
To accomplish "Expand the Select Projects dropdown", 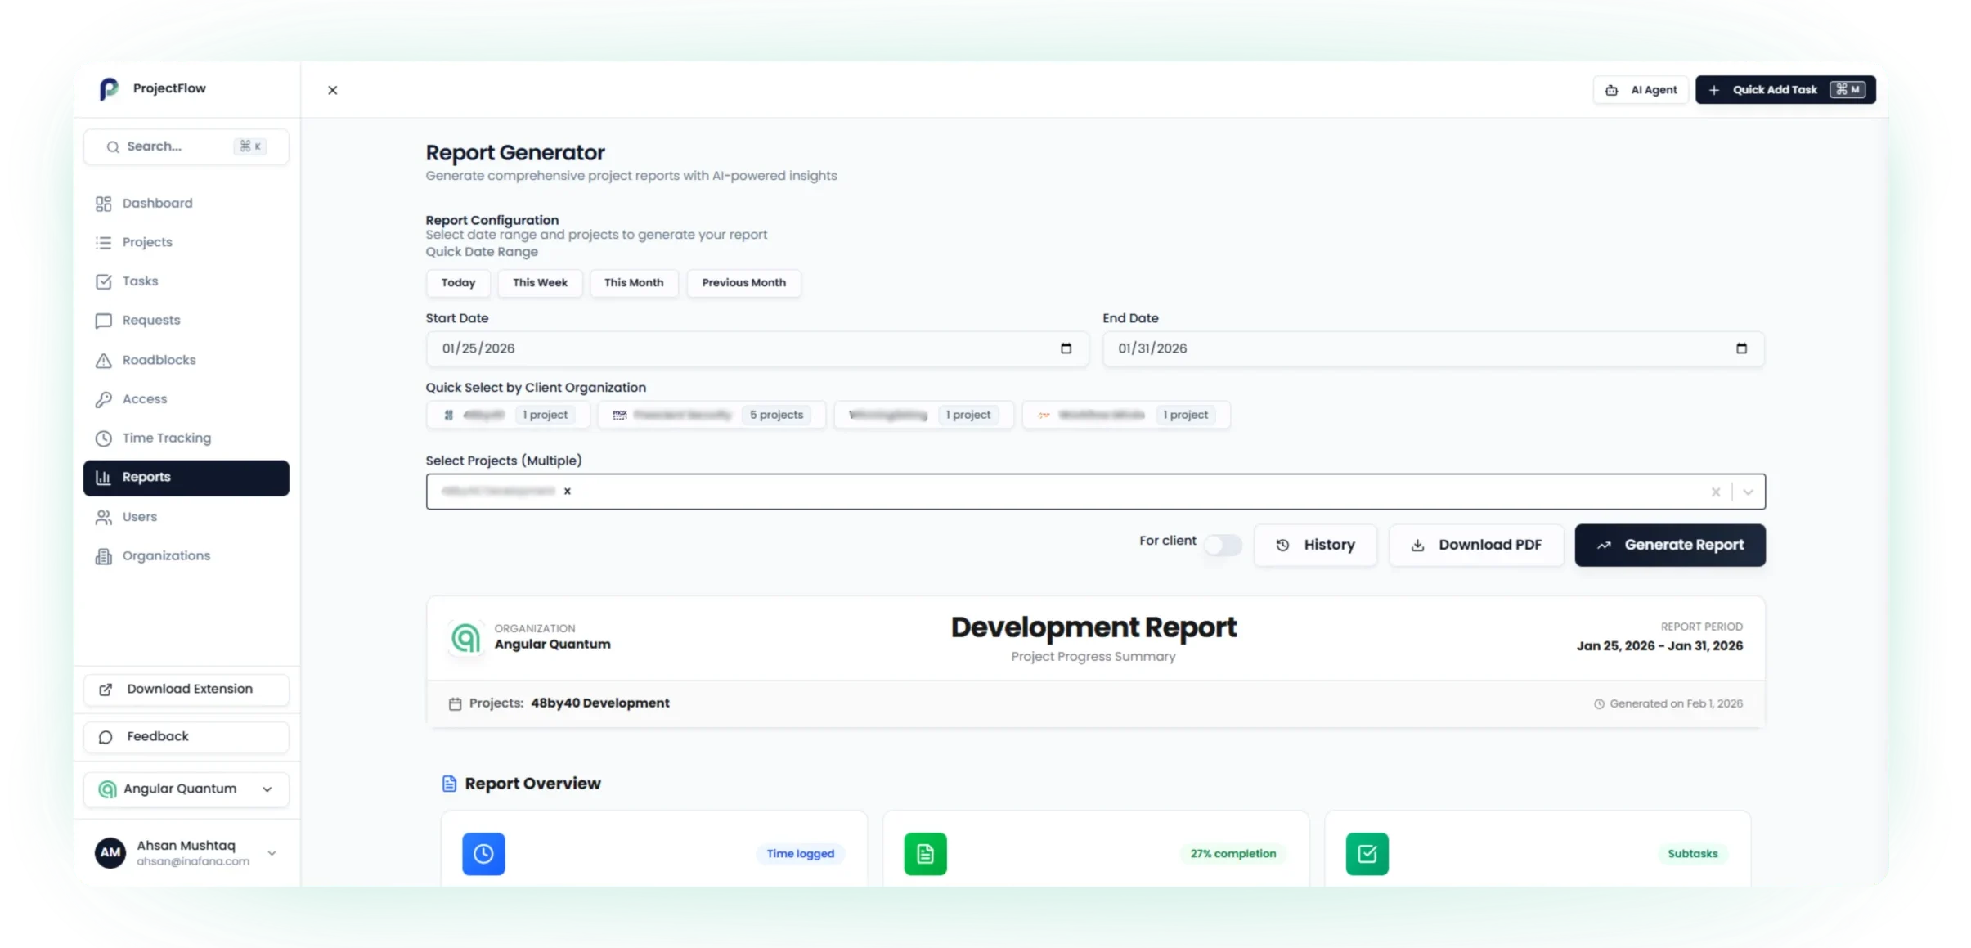I will (1748, 492).
